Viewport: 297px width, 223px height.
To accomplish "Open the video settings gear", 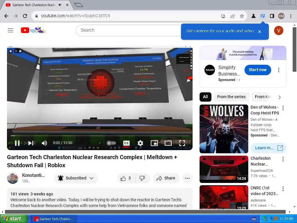I will point(140,143).
